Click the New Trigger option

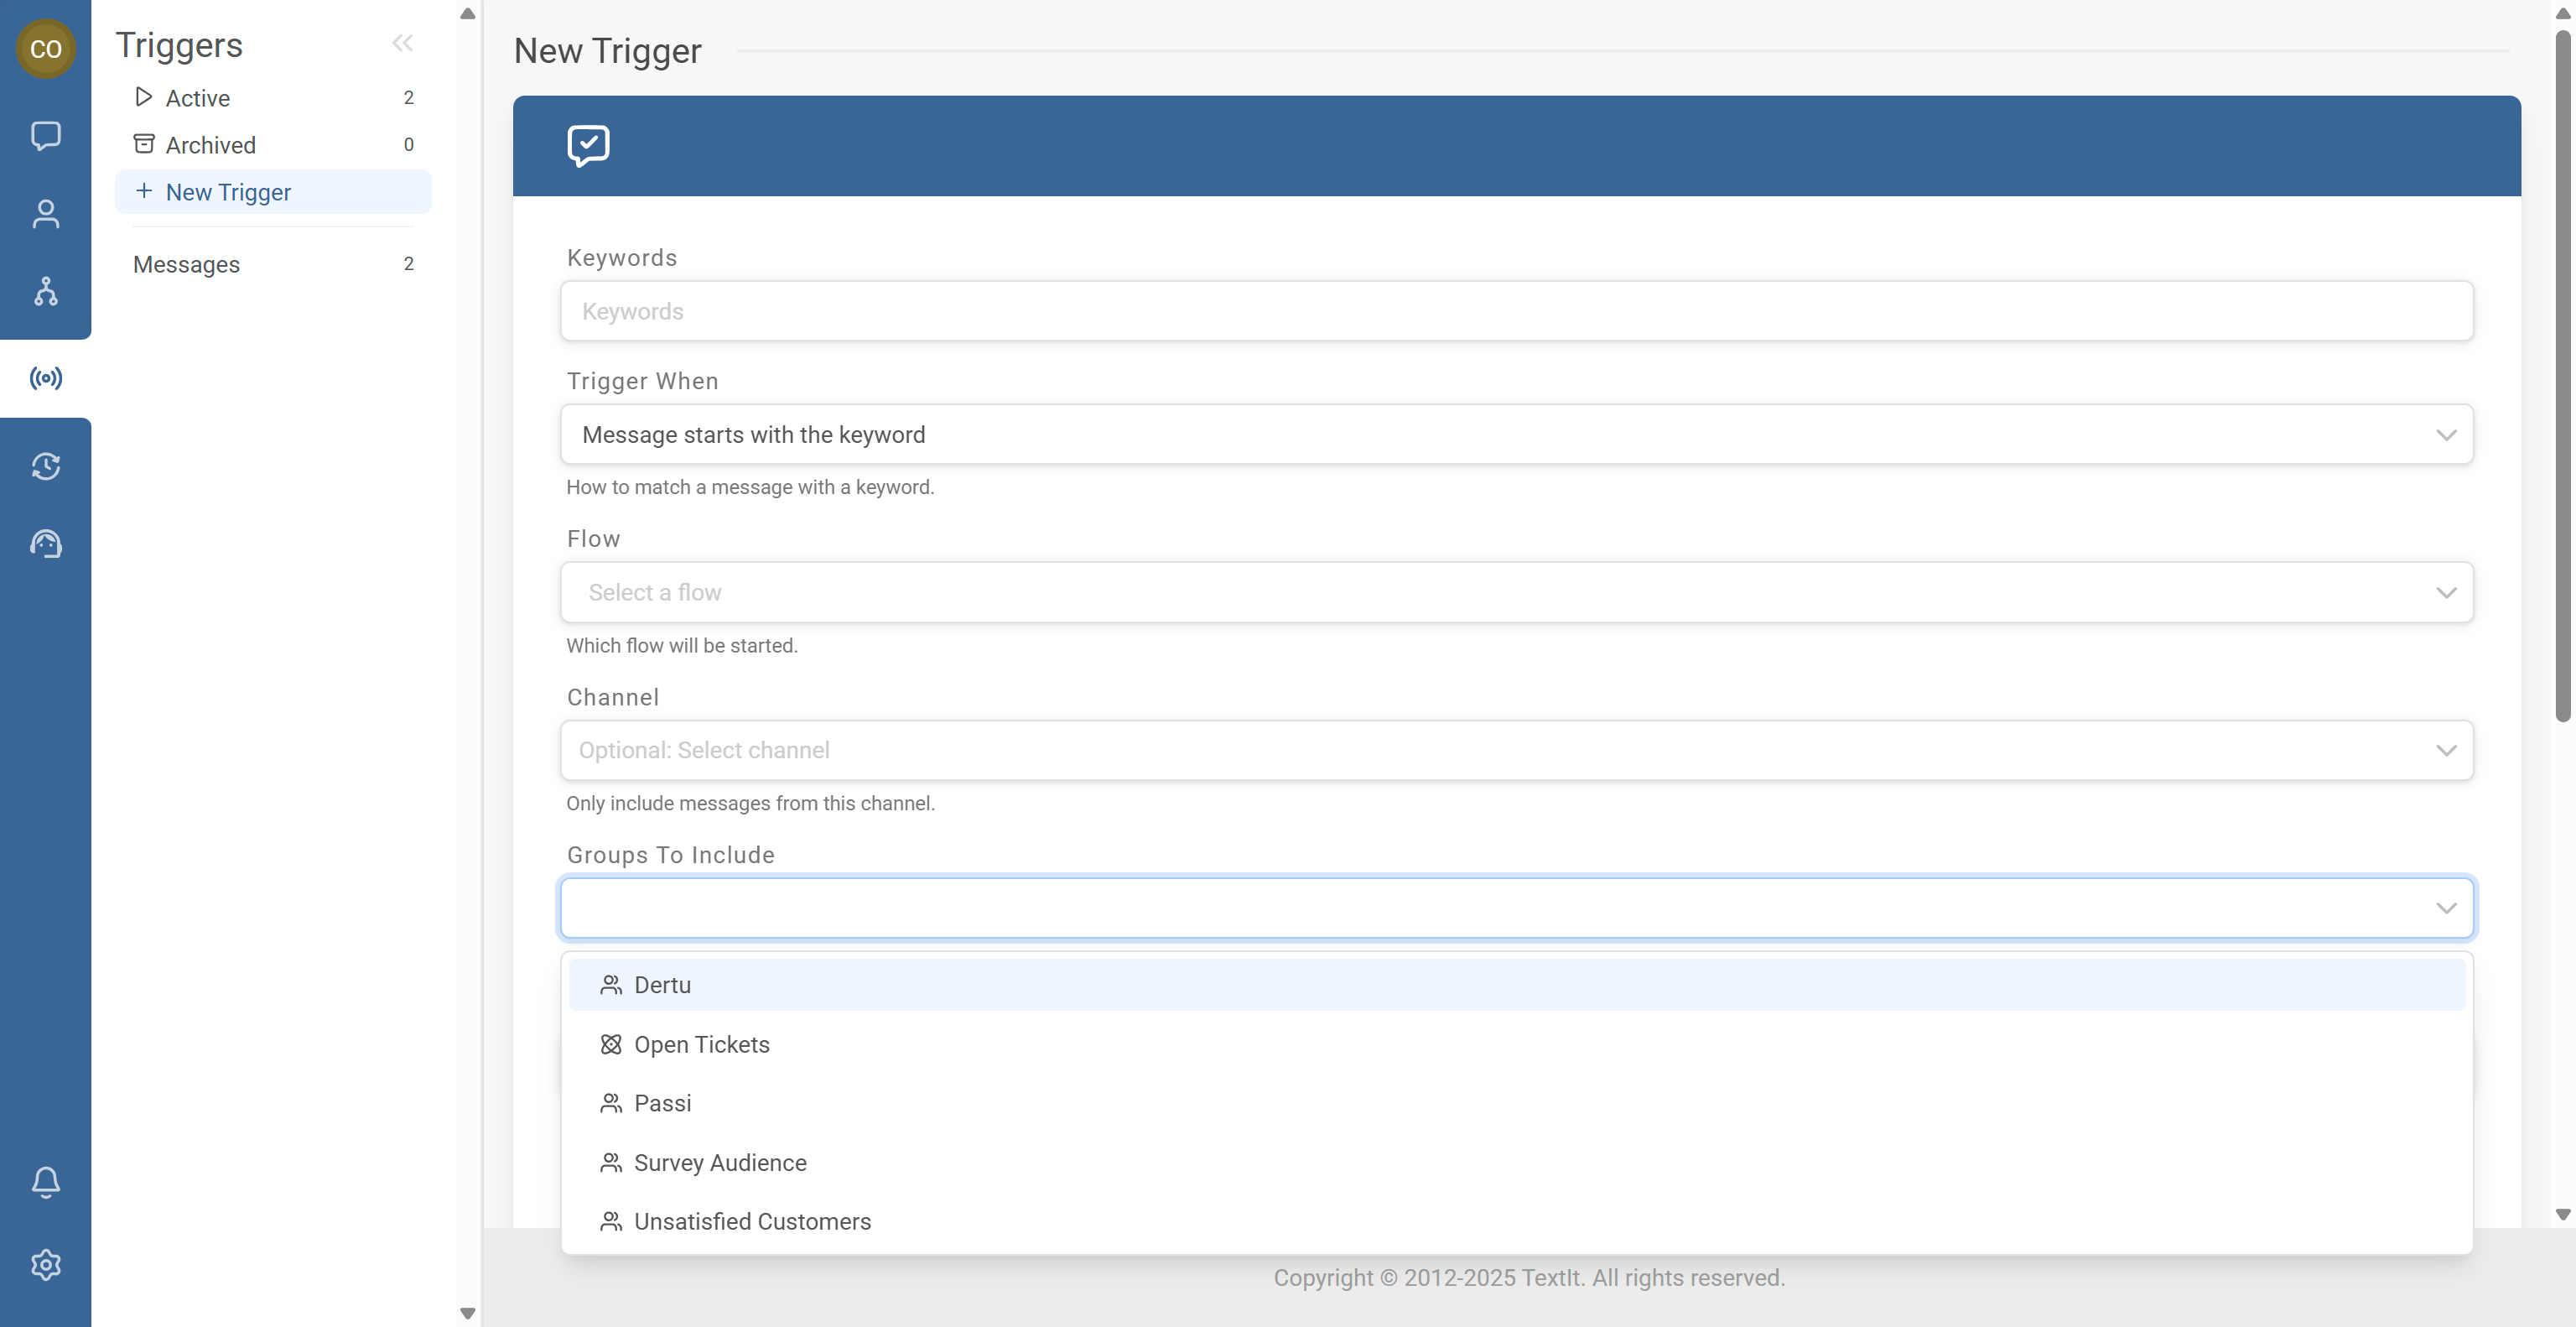pos(228,191)
